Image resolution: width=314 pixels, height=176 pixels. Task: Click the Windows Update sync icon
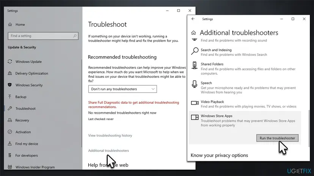tap(10, 62)
